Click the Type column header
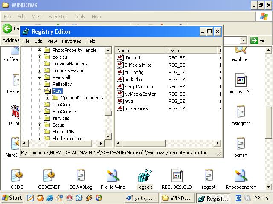 click(191, 51)
